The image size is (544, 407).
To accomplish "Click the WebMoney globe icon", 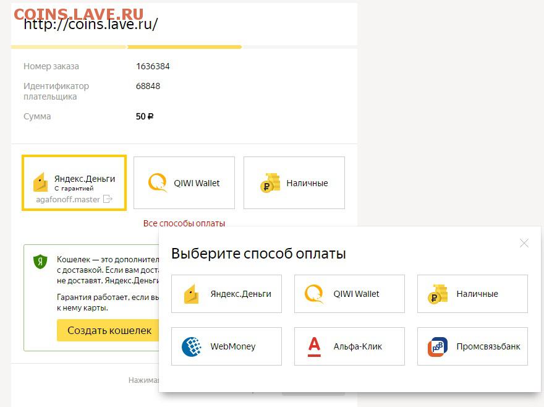I will [192, 346].
